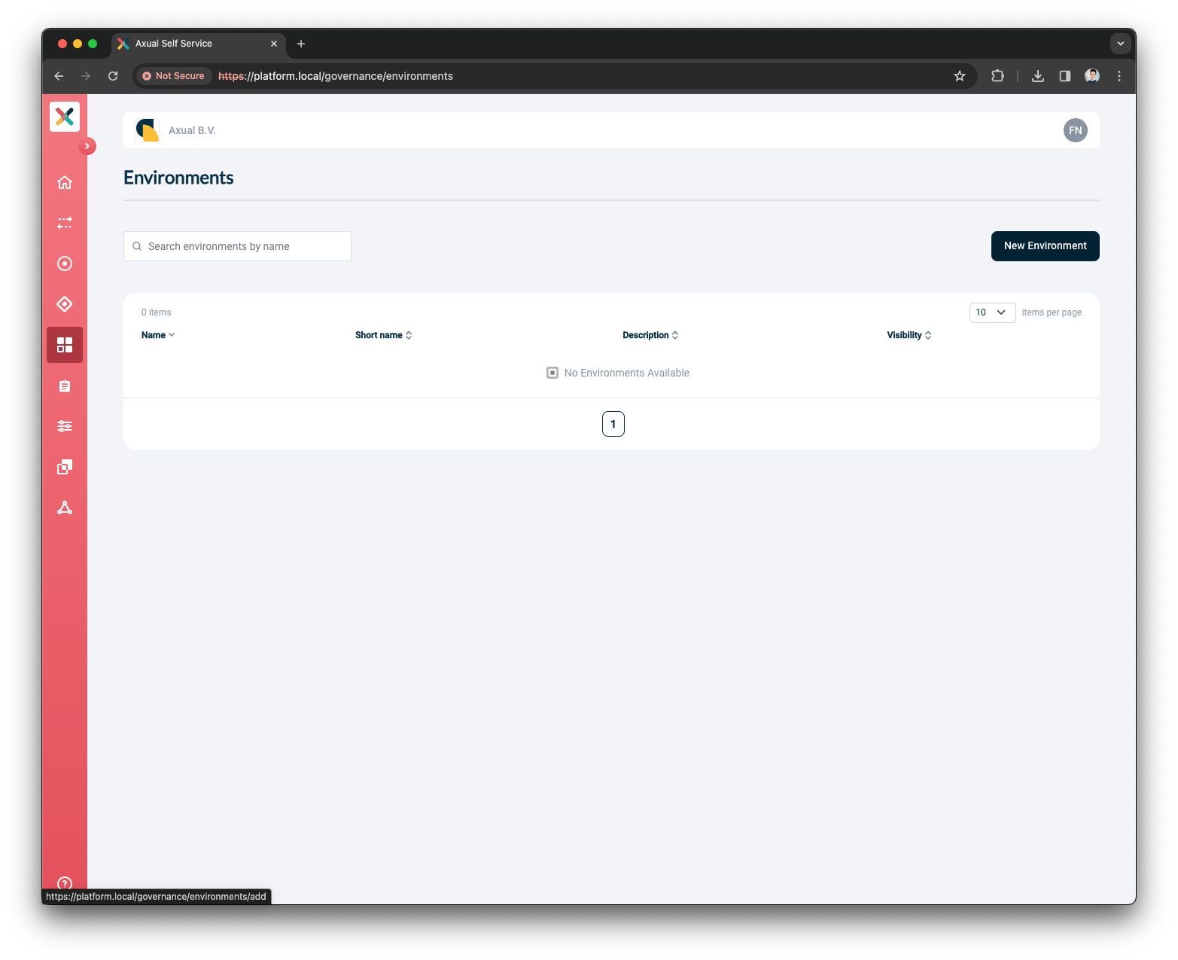Reload the page
The height and width of the screenshot is (960, 1178).
pyautogui.click(x=113, y=76)
